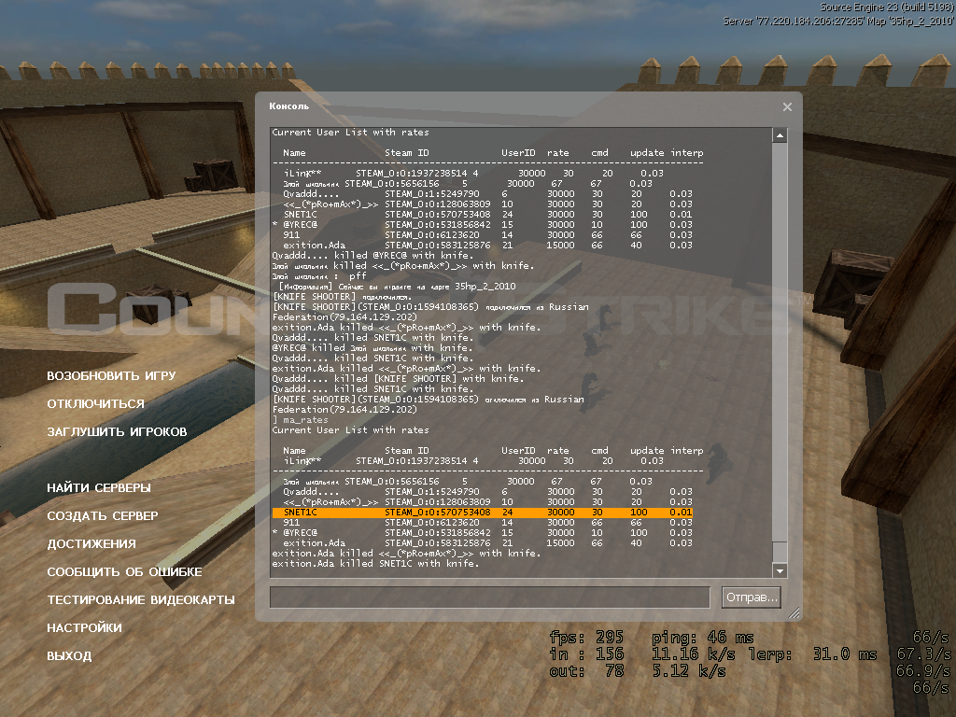956x717 pixels.
Task: Open ДОСТИЖЕНИЯ from the main menu
Action: click(x=91, y=544)
